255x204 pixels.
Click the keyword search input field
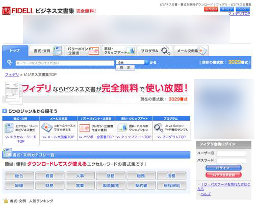point(65,63)
